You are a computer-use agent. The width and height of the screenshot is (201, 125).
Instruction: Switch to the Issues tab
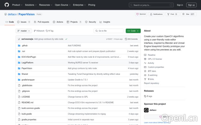[x=24, y=22]
